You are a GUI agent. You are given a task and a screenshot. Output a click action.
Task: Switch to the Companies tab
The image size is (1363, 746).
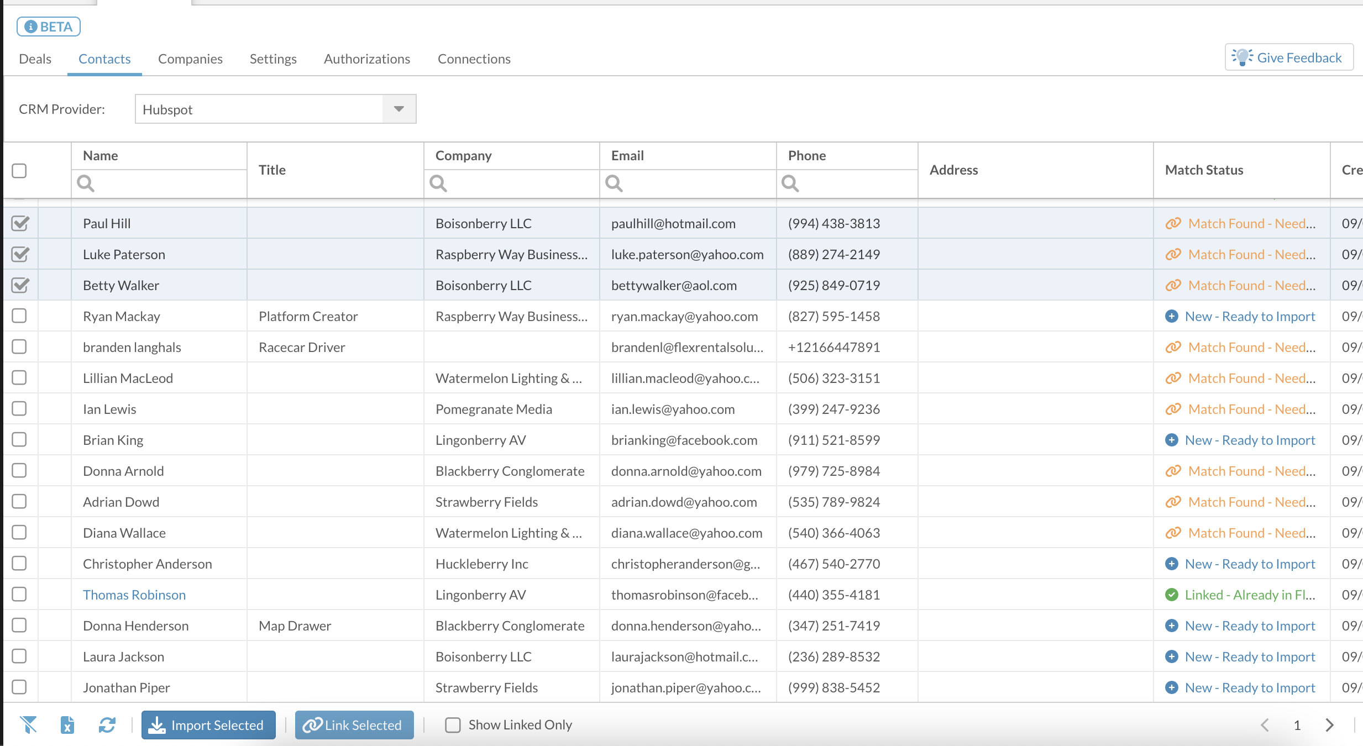tap(190, 59)
